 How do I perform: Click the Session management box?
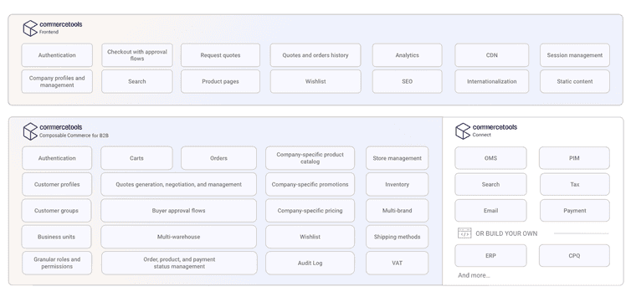click(x=575, y=55)
